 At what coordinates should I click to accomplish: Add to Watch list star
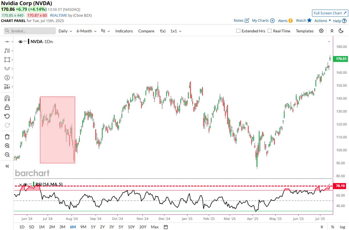tap(309, 20)
